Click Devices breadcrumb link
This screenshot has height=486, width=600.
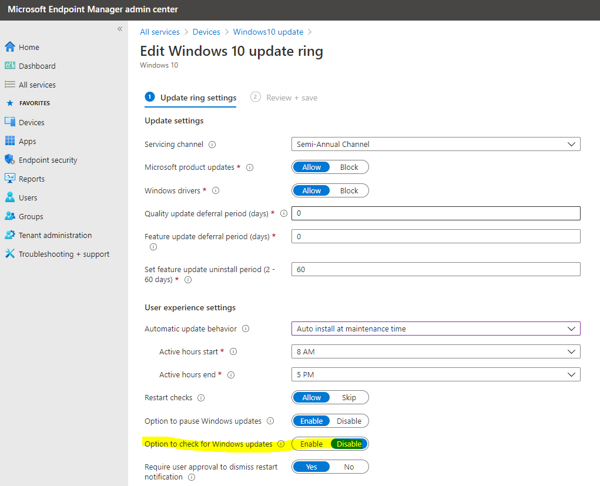point(206,32)
